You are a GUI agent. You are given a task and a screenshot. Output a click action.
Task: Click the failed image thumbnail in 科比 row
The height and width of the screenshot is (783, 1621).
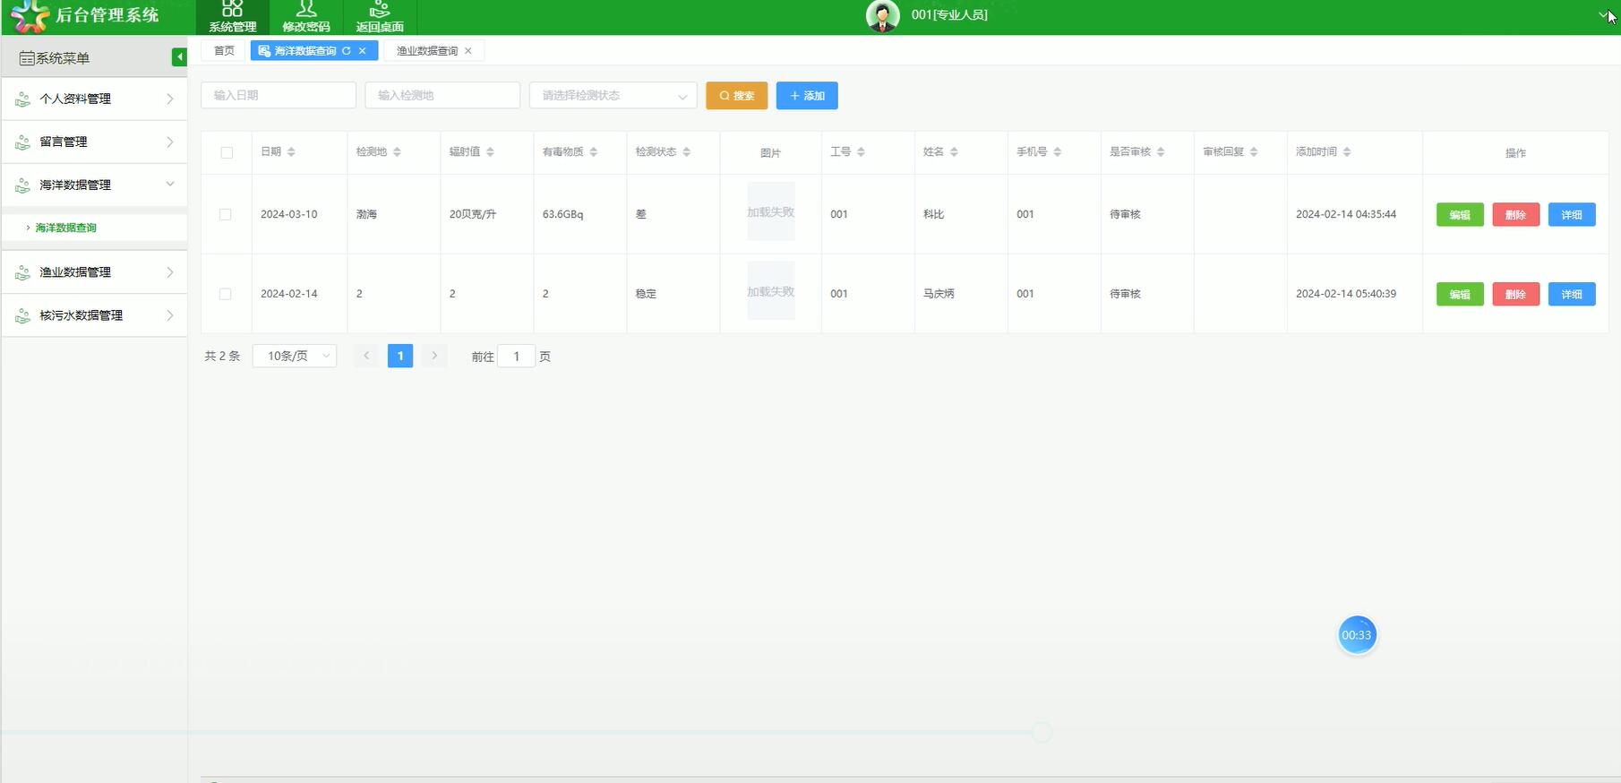[771, 211]
